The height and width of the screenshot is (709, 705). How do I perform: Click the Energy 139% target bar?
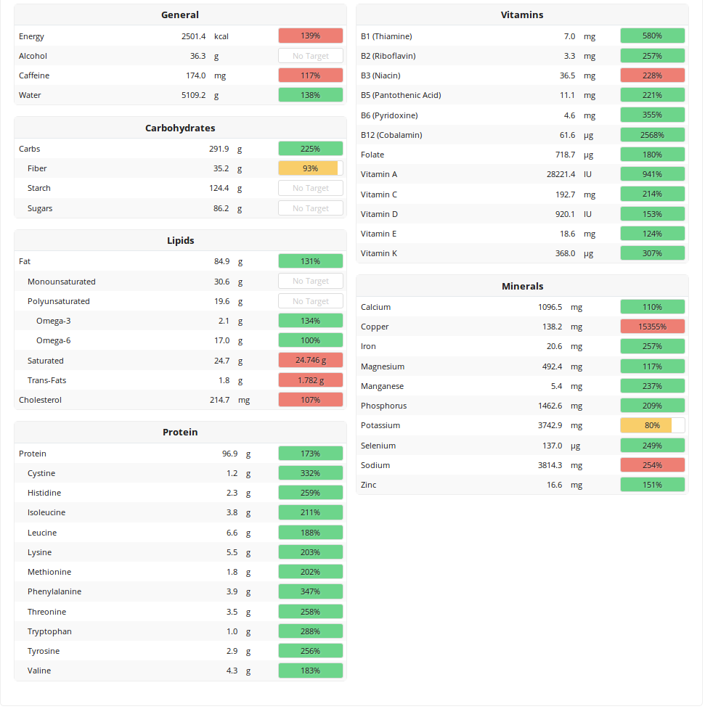click(x=310, y=36)
